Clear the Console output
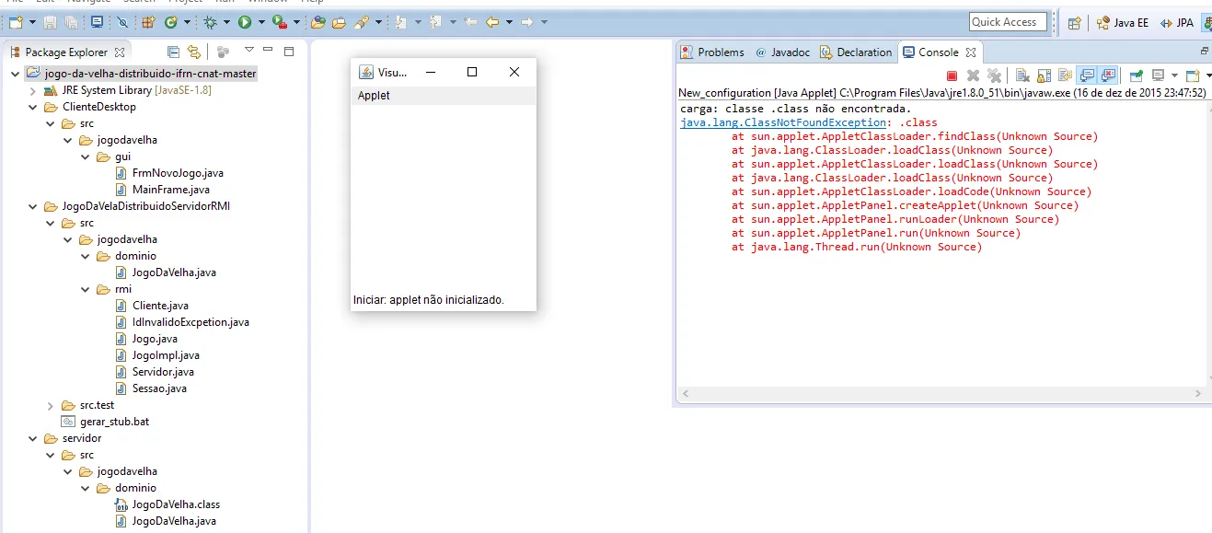 (x=1022, y=75)
